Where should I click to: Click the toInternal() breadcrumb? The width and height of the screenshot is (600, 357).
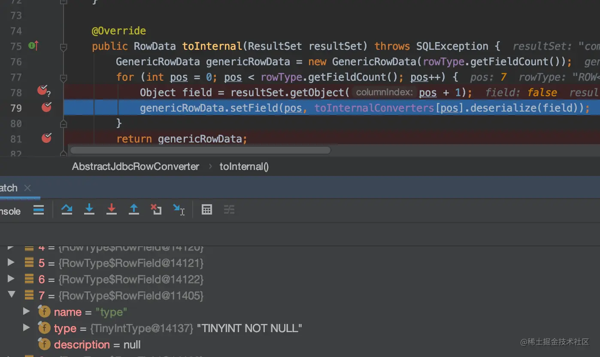(244, 166)
